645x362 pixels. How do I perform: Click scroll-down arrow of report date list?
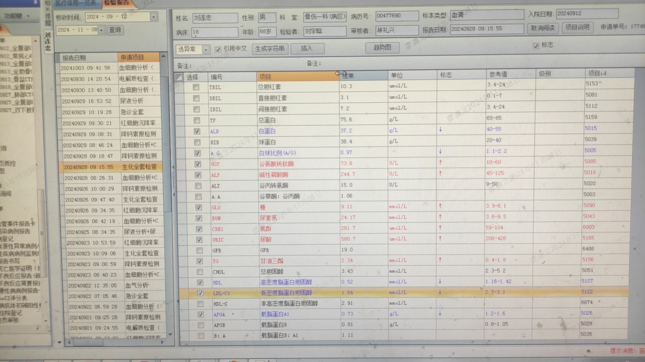pos(170,334)
